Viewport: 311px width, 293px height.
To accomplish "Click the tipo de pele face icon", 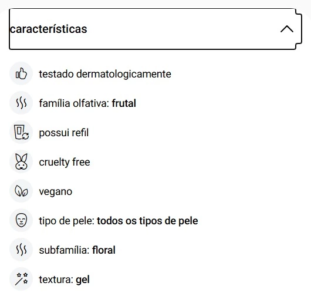I will pyautogui.click(x=21, y=220).
